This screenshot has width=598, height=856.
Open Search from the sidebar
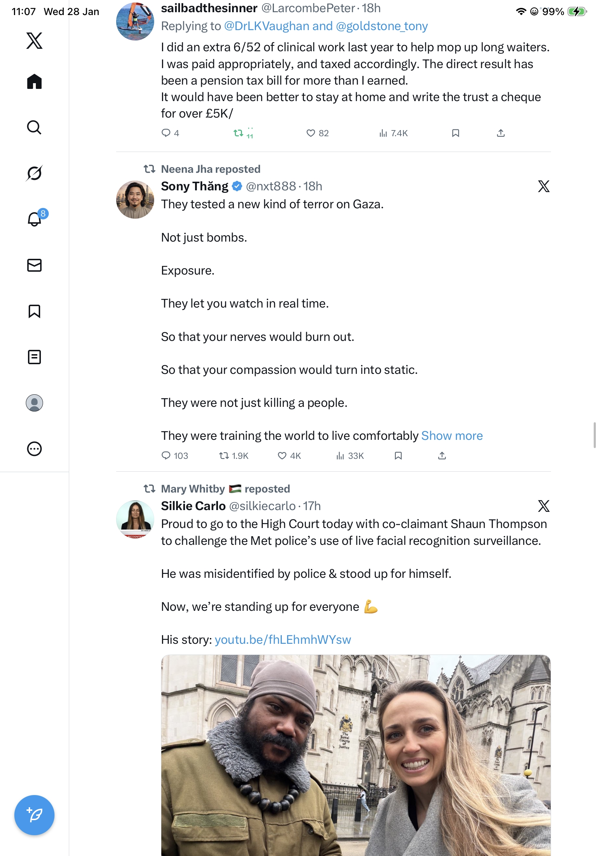(x=34, y=128)
